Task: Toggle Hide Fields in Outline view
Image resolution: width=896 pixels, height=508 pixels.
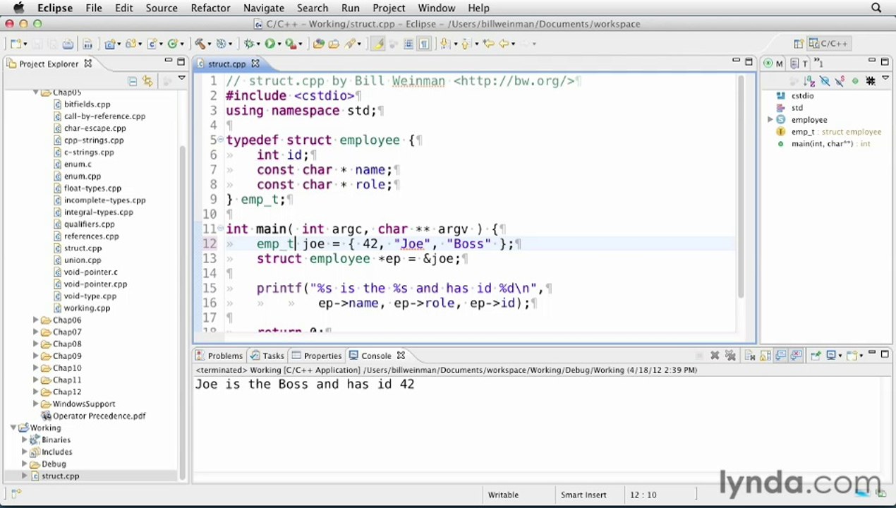Action: (824, 81)
